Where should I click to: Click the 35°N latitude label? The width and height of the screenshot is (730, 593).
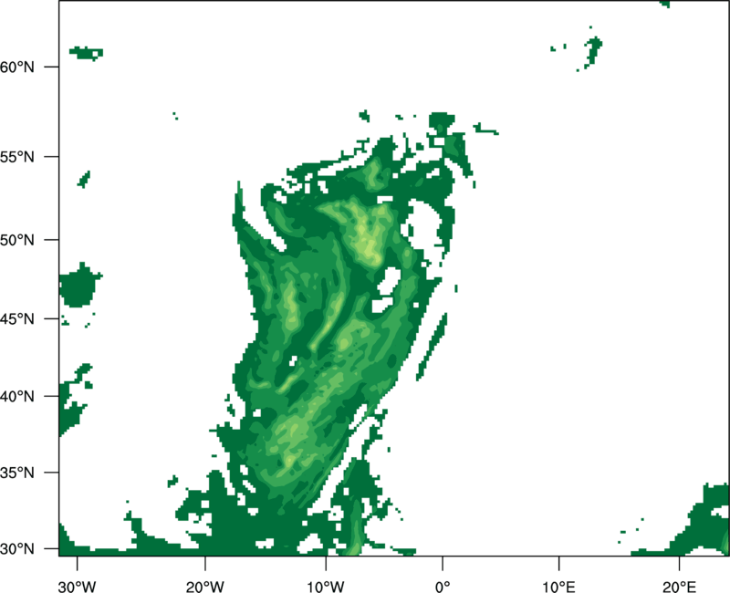tap(17, 473)
